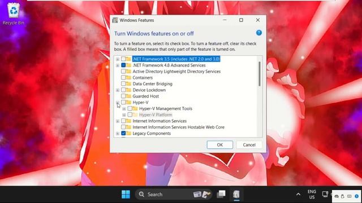The image size is (362, 203).
Task: Toggle .NET Framework 4.8 Advanced Services checkbox
Action: (123, 65)
